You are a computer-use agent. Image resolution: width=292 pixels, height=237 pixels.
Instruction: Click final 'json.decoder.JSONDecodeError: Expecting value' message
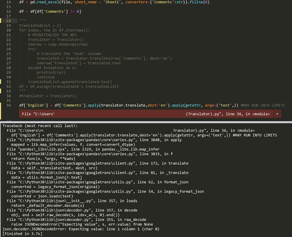pyautogui.click(x=81, y=229)
